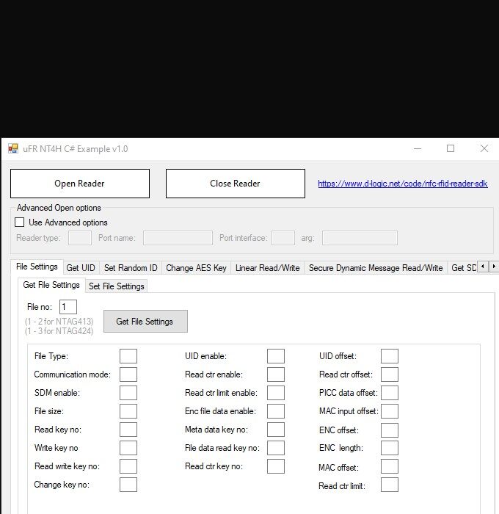Click the Open Reader button
The image size is (499, 514).
click(x=80, y=184)
